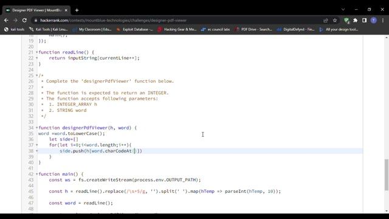Click the browser forward arrow
Viewport: 389px width, 219px height.
click(x=15, y=20)
